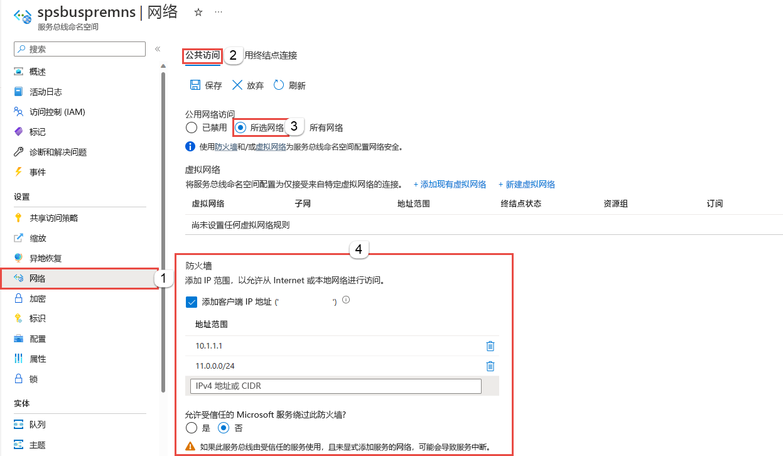This screenshot has width=783, height=456.
Task: Switch to the 公共访问 tab
Action: tap(202, 55)
